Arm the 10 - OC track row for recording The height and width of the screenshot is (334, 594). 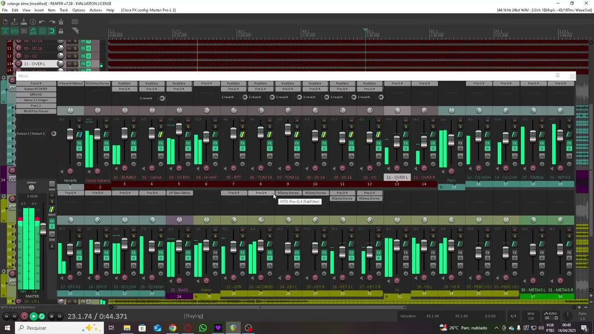(19, 56)
